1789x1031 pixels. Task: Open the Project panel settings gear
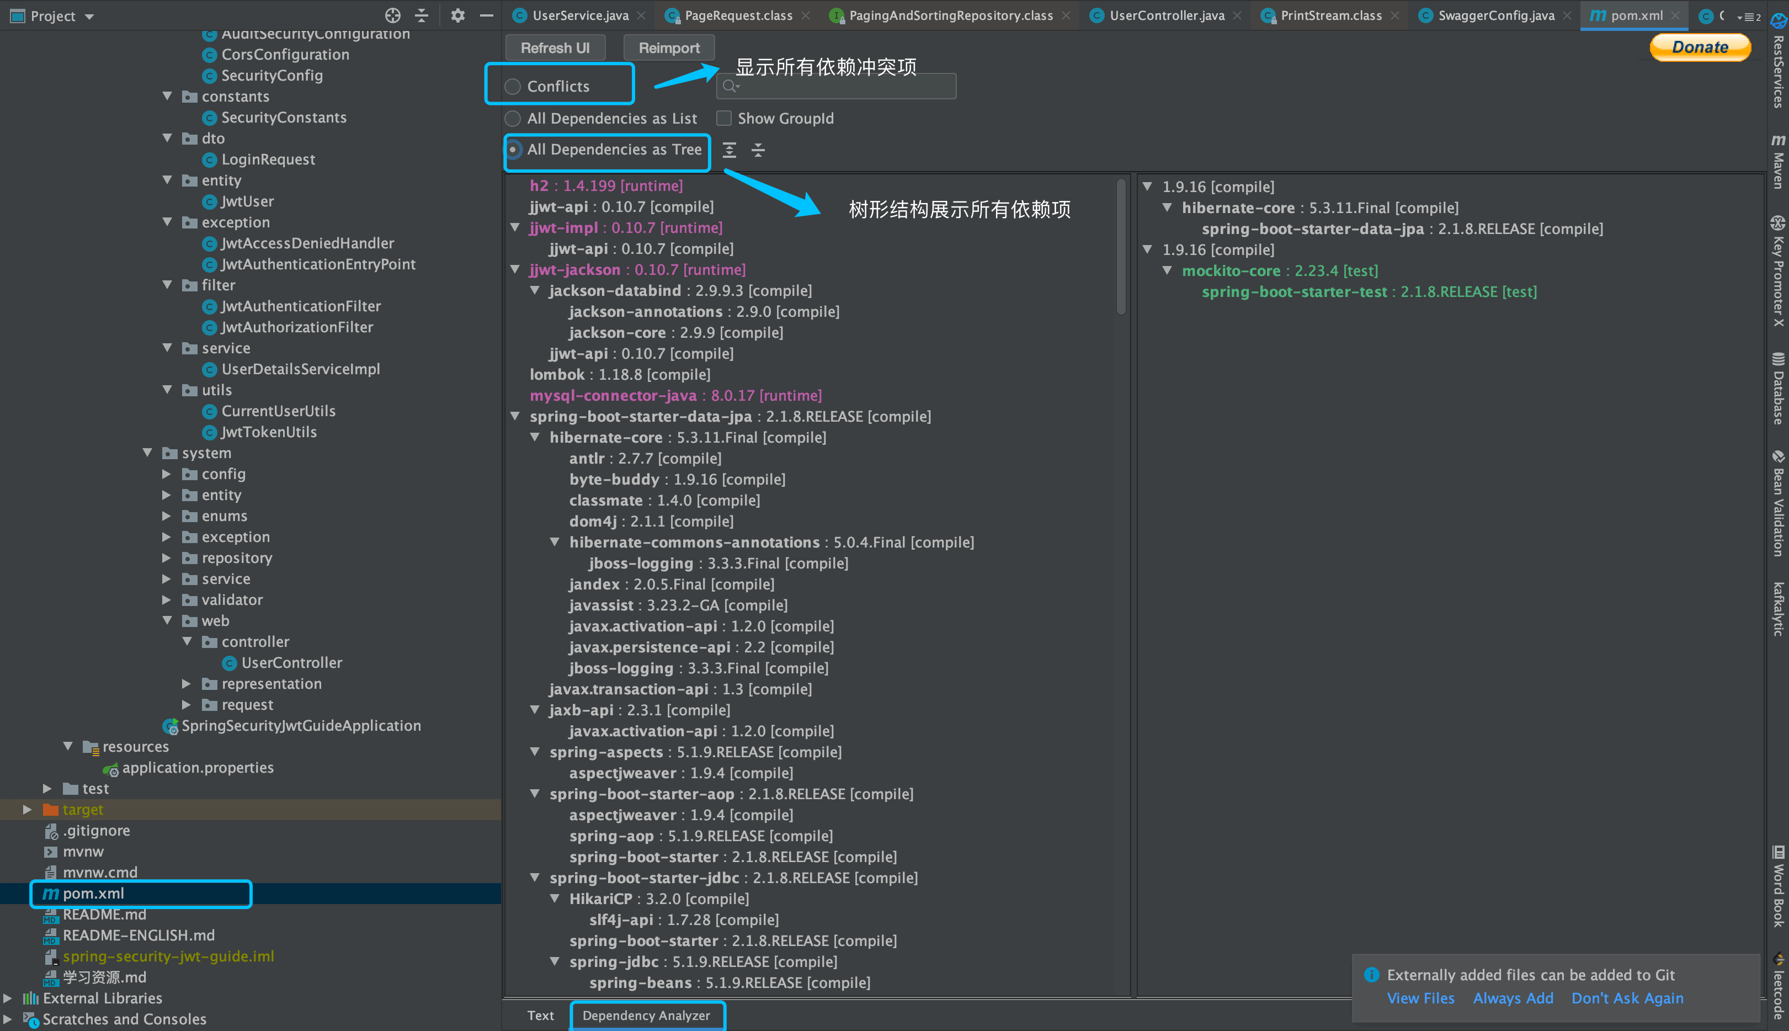458,15
